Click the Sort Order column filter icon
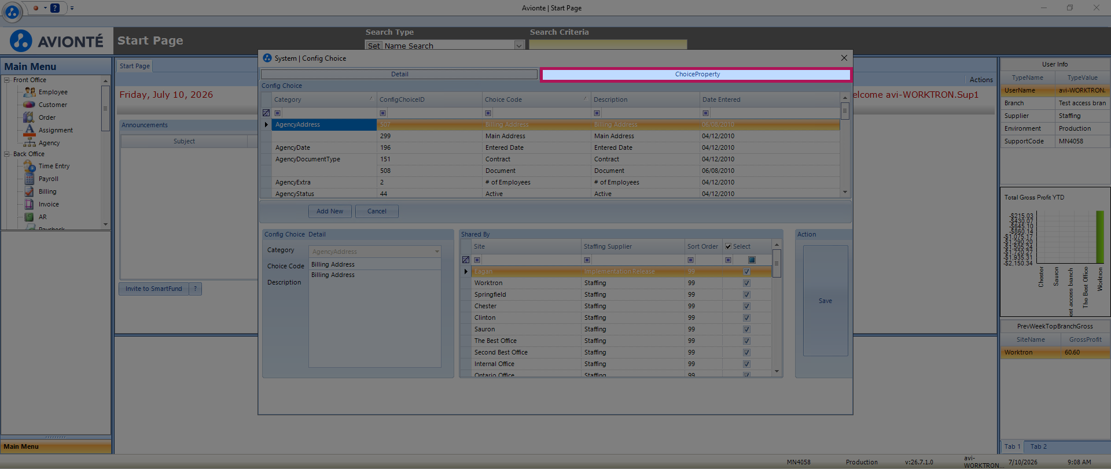The height and width of the screenshot is (469, 1111). (691, 260)
